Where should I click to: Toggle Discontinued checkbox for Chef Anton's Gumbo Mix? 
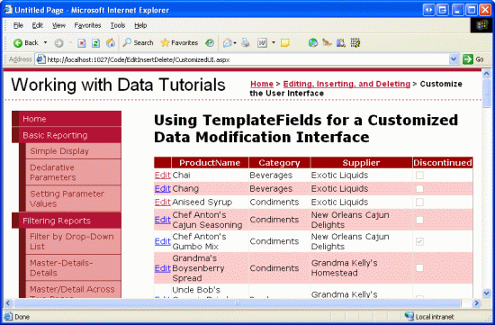coord(419,241)
